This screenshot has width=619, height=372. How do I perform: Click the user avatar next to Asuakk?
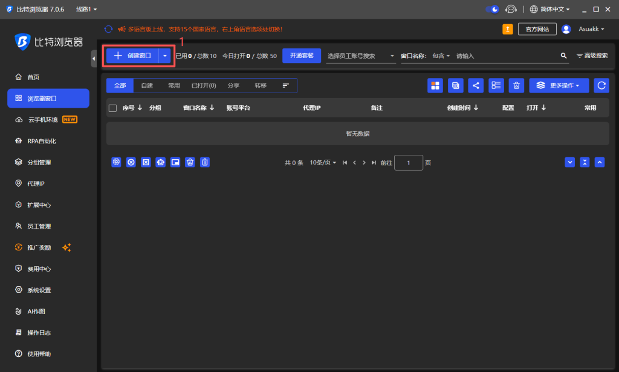(x=565, y=28)
